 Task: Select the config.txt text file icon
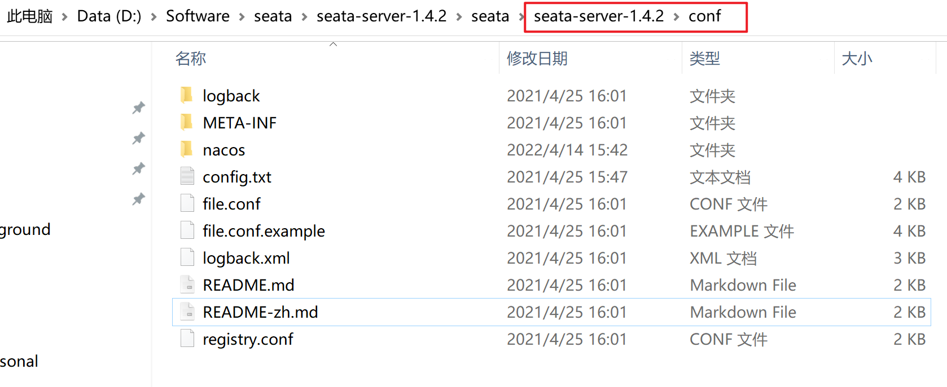tap(187, 176)
